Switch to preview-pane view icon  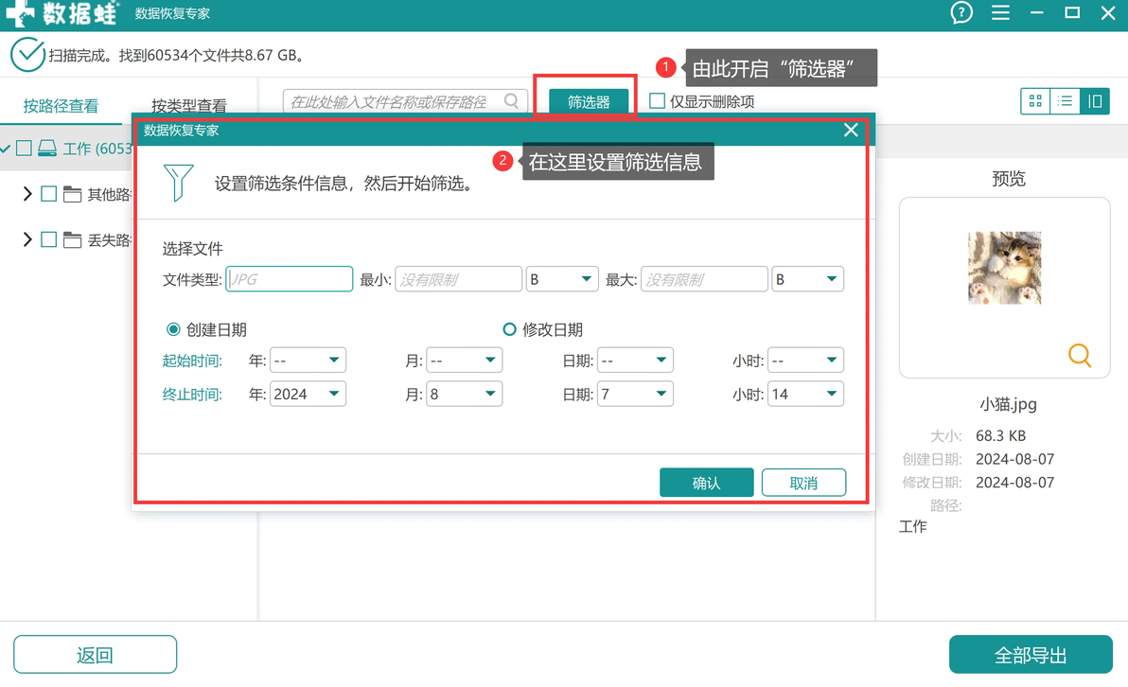pyautogui.click(x=1094, y=101)
